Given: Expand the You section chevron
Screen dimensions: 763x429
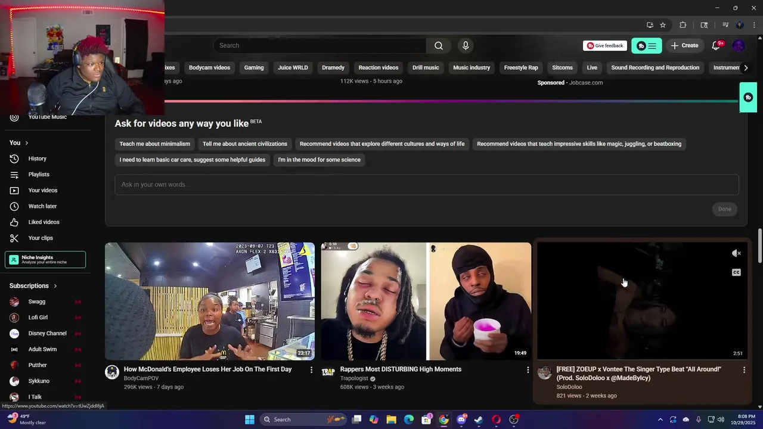Looking at the screenshot, I should (26, 143).
